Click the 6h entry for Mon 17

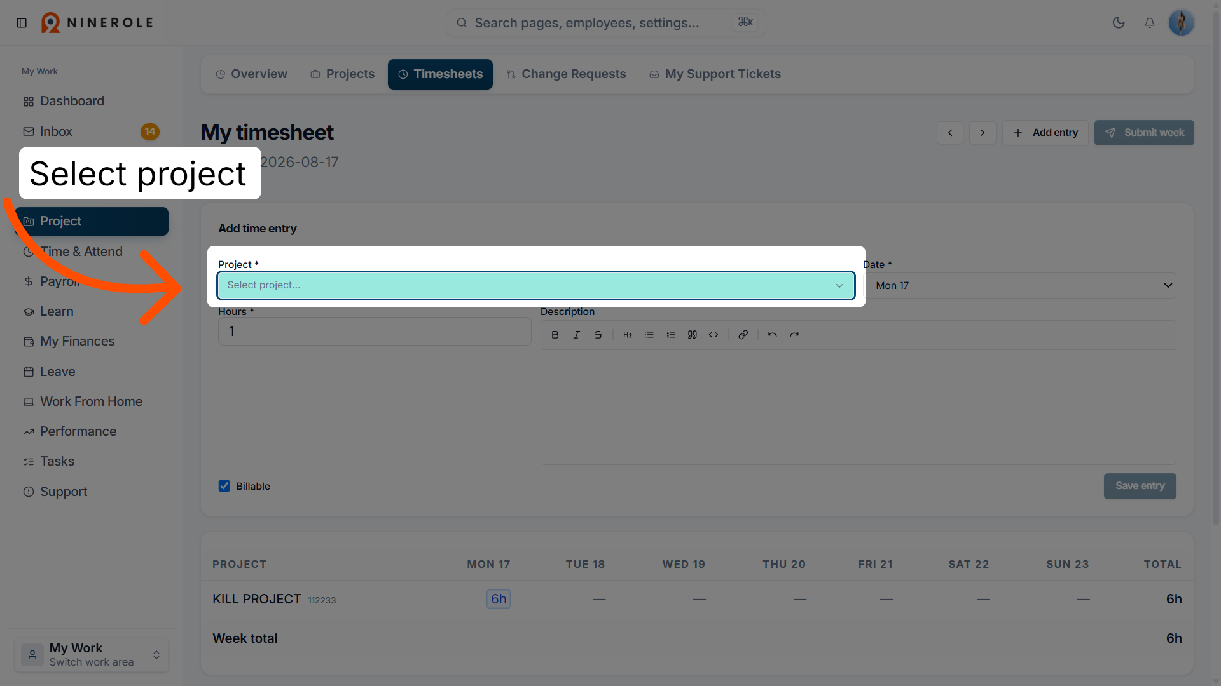pyautogui.click(x=499, y=599)
